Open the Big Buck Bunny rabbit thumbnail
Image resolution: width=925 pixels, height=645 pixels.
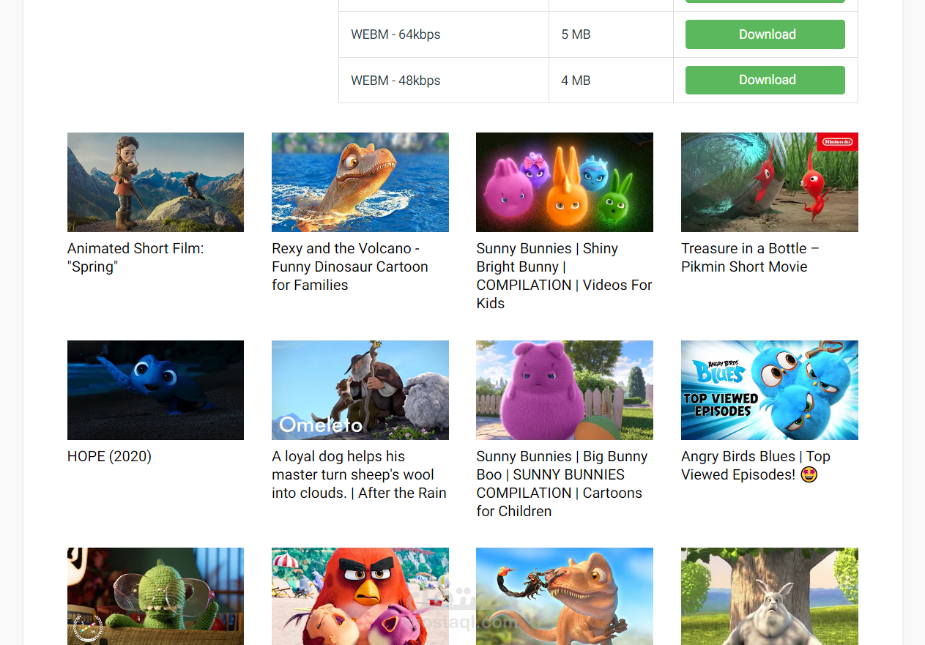click(x=770, y=596)
